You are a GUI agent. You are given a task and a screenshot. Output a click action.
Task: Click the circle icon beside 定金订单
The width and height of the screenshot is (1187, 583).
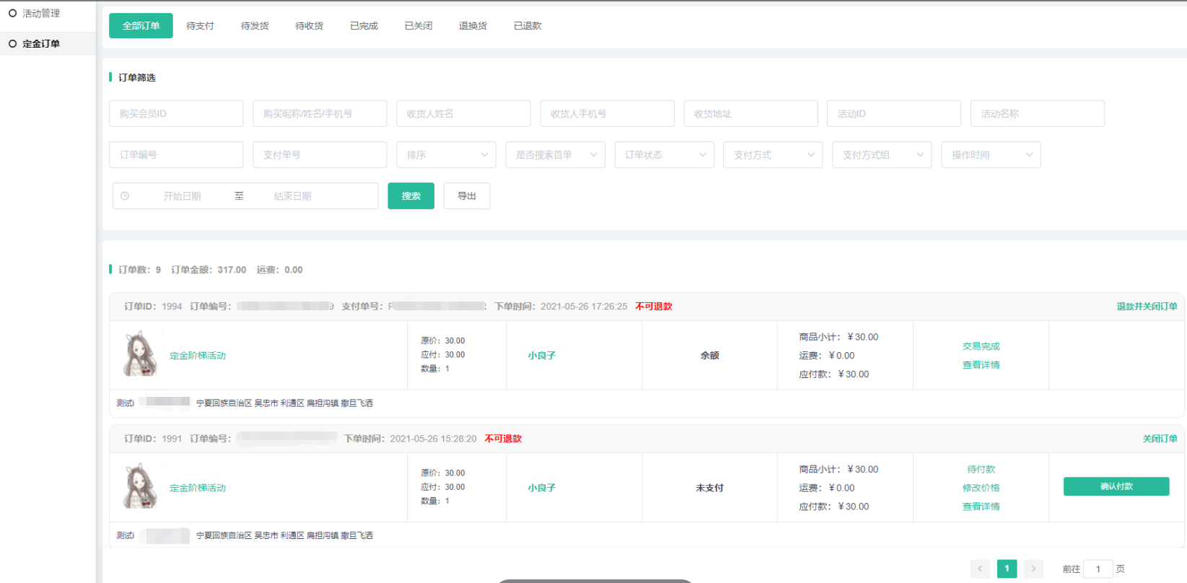coord(12,43)
